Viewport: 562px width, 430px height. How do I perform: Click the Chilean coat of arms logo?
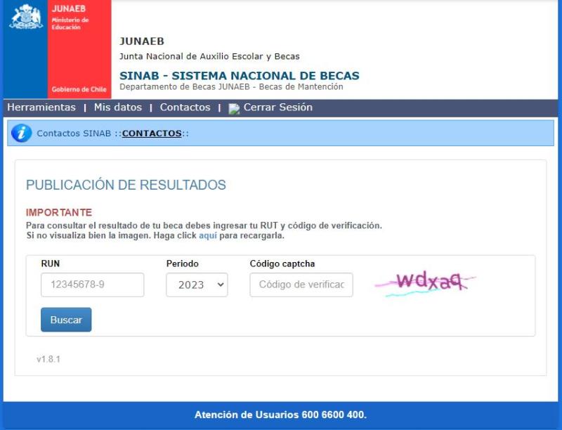point(25,17)
